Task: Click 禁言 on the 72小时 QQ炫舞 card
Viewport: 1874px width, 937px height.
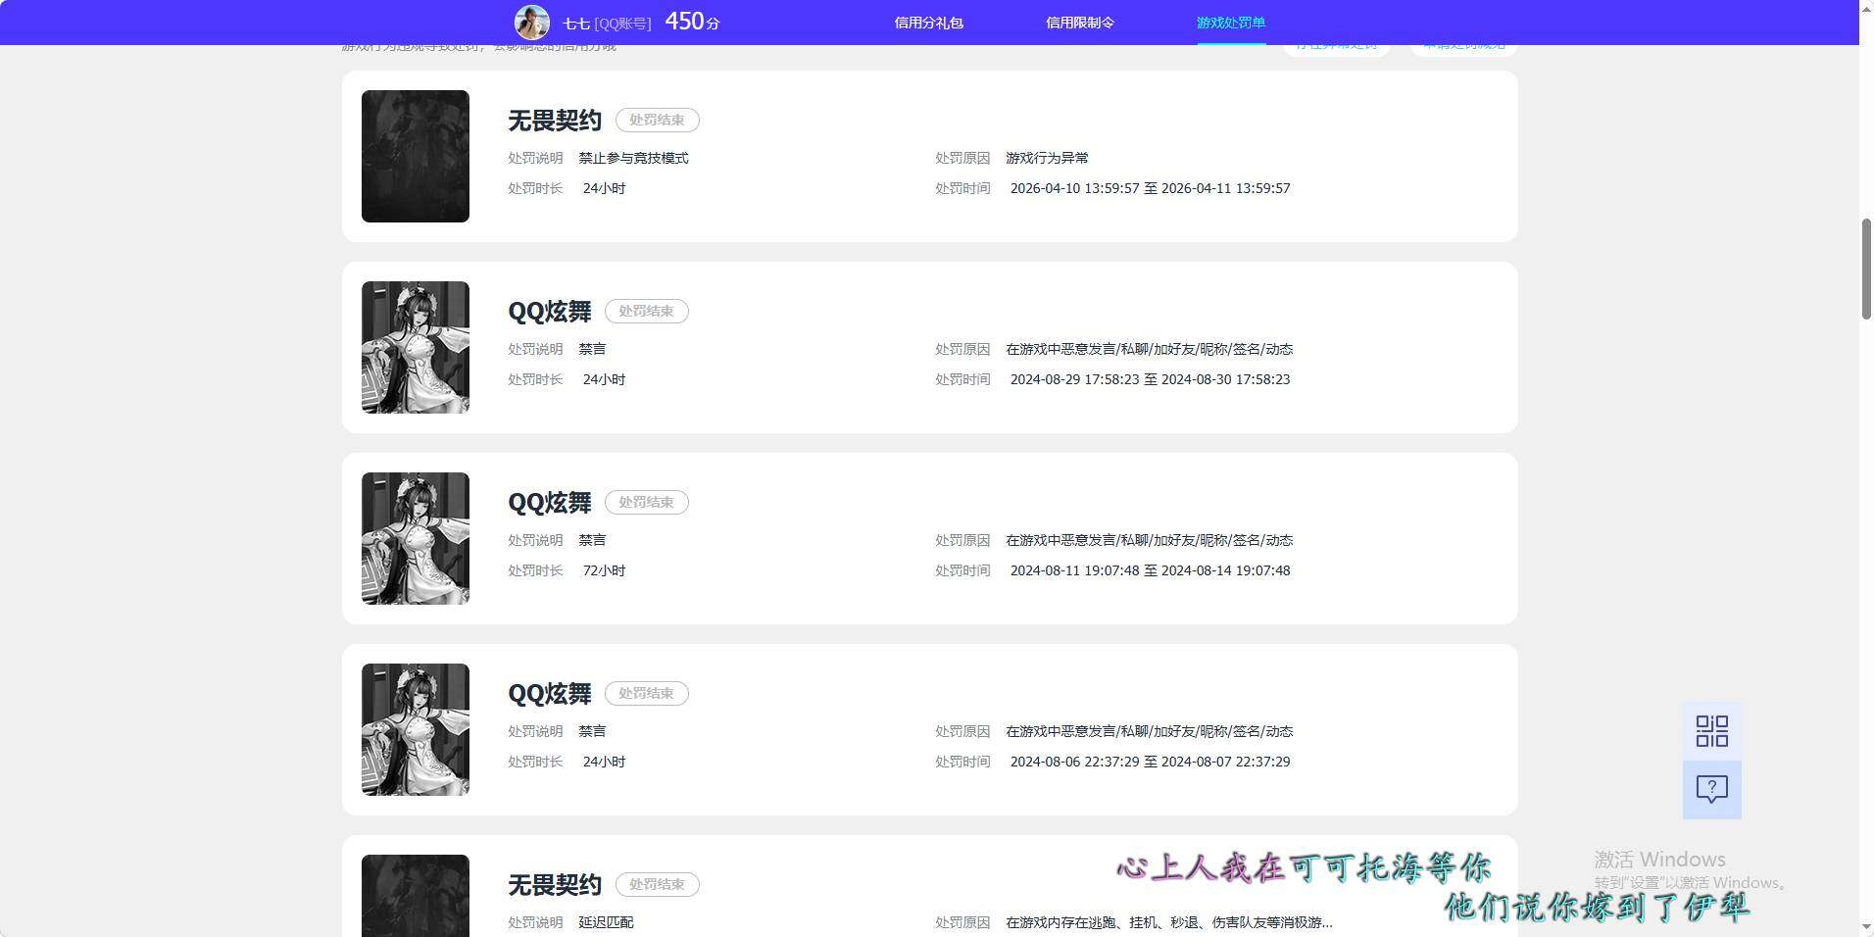Action: (x=592, y=540)
